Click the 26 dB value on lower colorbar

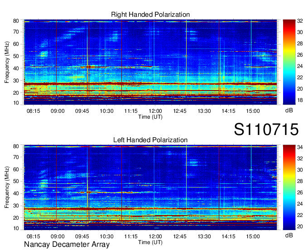300,192
